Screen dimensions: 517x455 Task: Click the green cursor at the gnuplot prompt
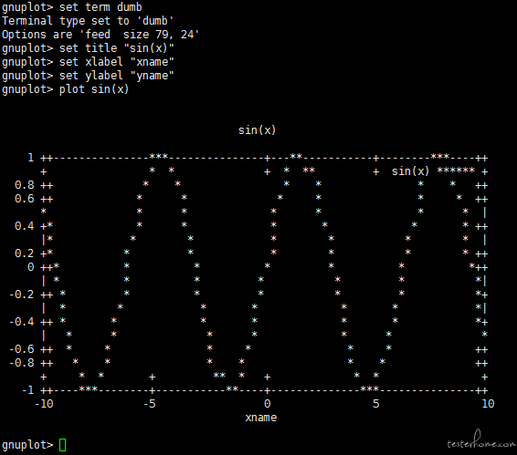(x=62, y=445)
